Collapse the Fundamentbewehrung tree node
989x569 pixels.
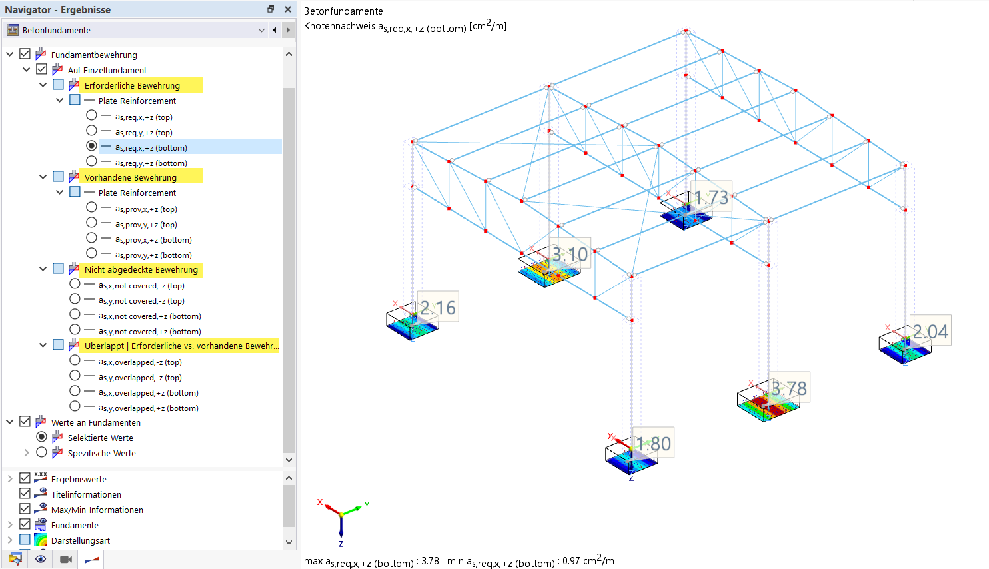[x=10, y=54]
